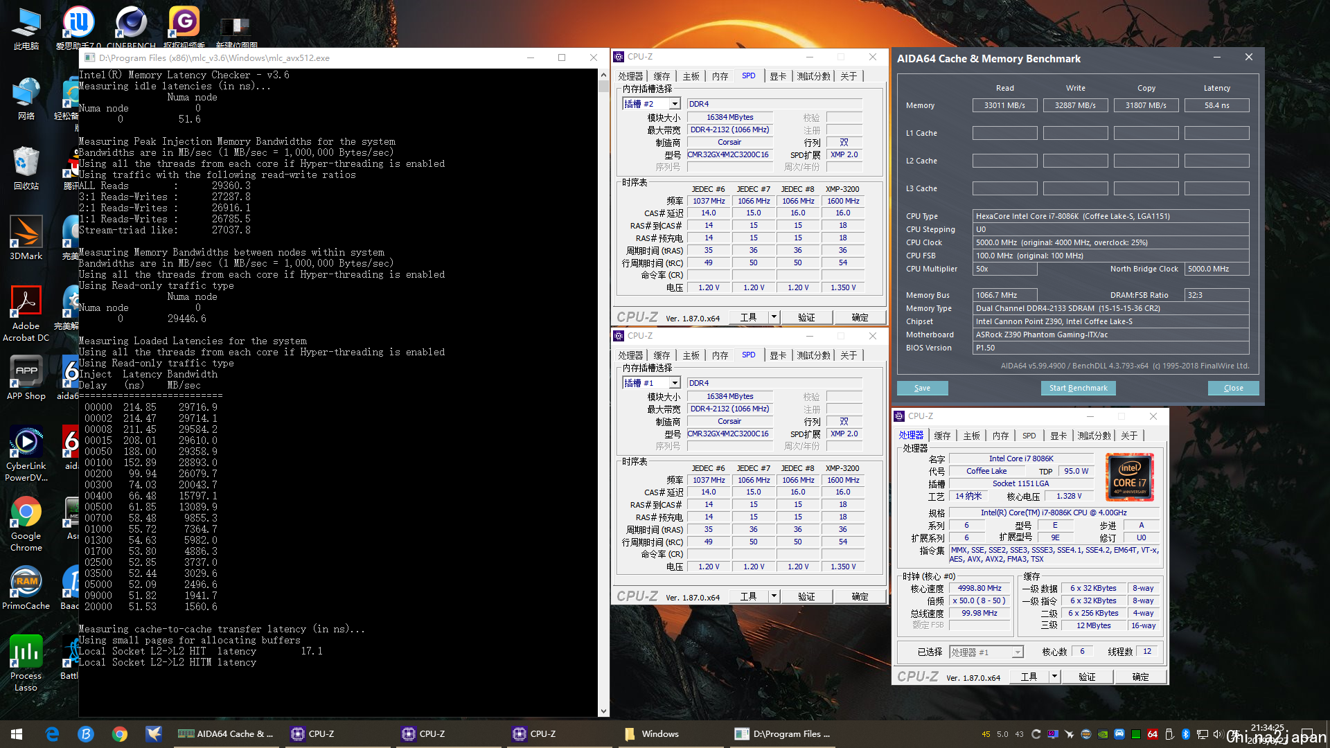Select 显卡 tab in middle CPU-Z window

pyautogui.click(x=778, y=355)
